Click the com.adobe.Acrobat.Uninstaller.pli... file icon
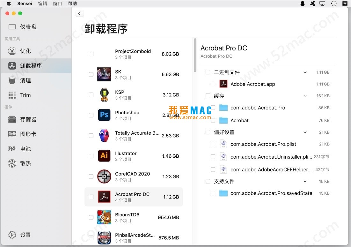 pyautogui.click(x=223, y=157)
